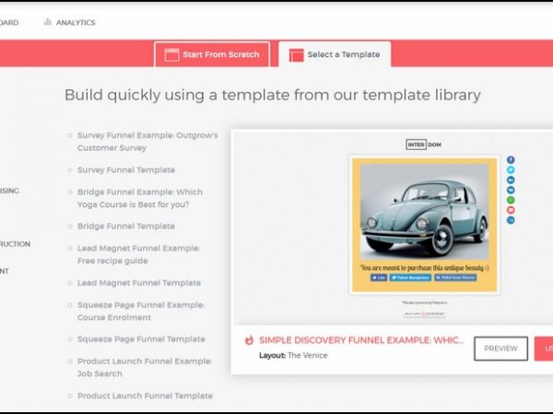Select Product Launch Funnel Example: Job Search
This screenshot has height=414, width=553.
click(144, 367)
